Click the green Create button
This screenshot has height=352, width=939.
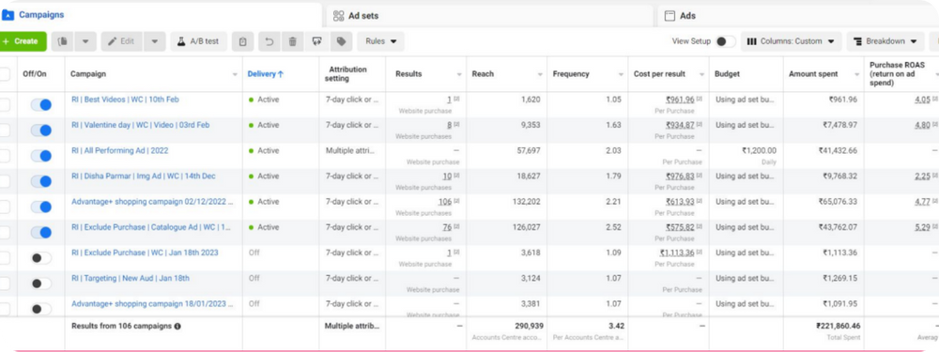pyautogui.click(x=22, y=41)
